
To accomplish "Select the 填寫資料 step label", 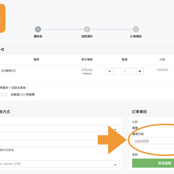I will click(87, 37).
